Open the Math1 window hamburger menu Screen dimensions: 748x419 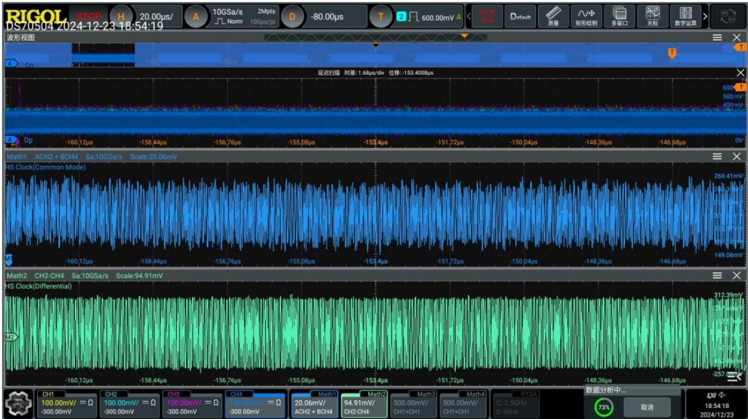(x=717, y=157)
